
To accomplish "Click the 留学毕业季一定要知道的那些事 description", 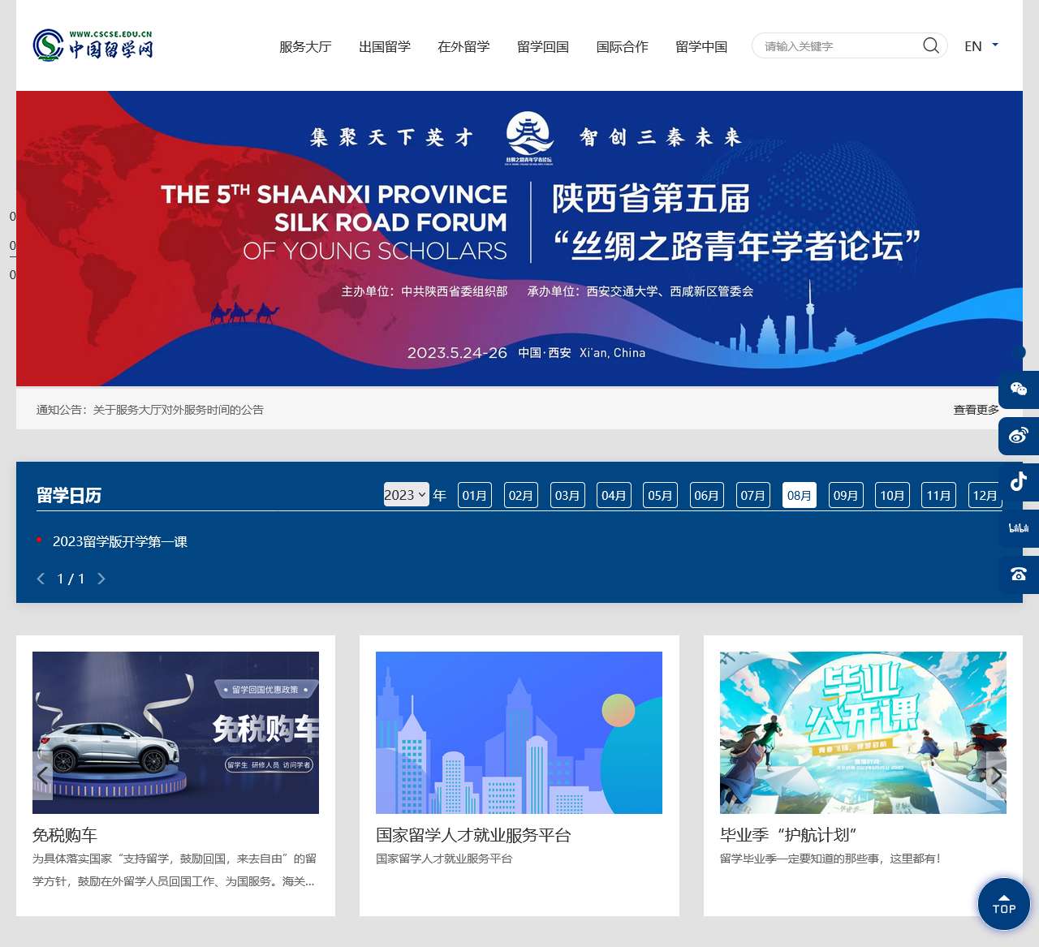I will [x=830, y=859].
